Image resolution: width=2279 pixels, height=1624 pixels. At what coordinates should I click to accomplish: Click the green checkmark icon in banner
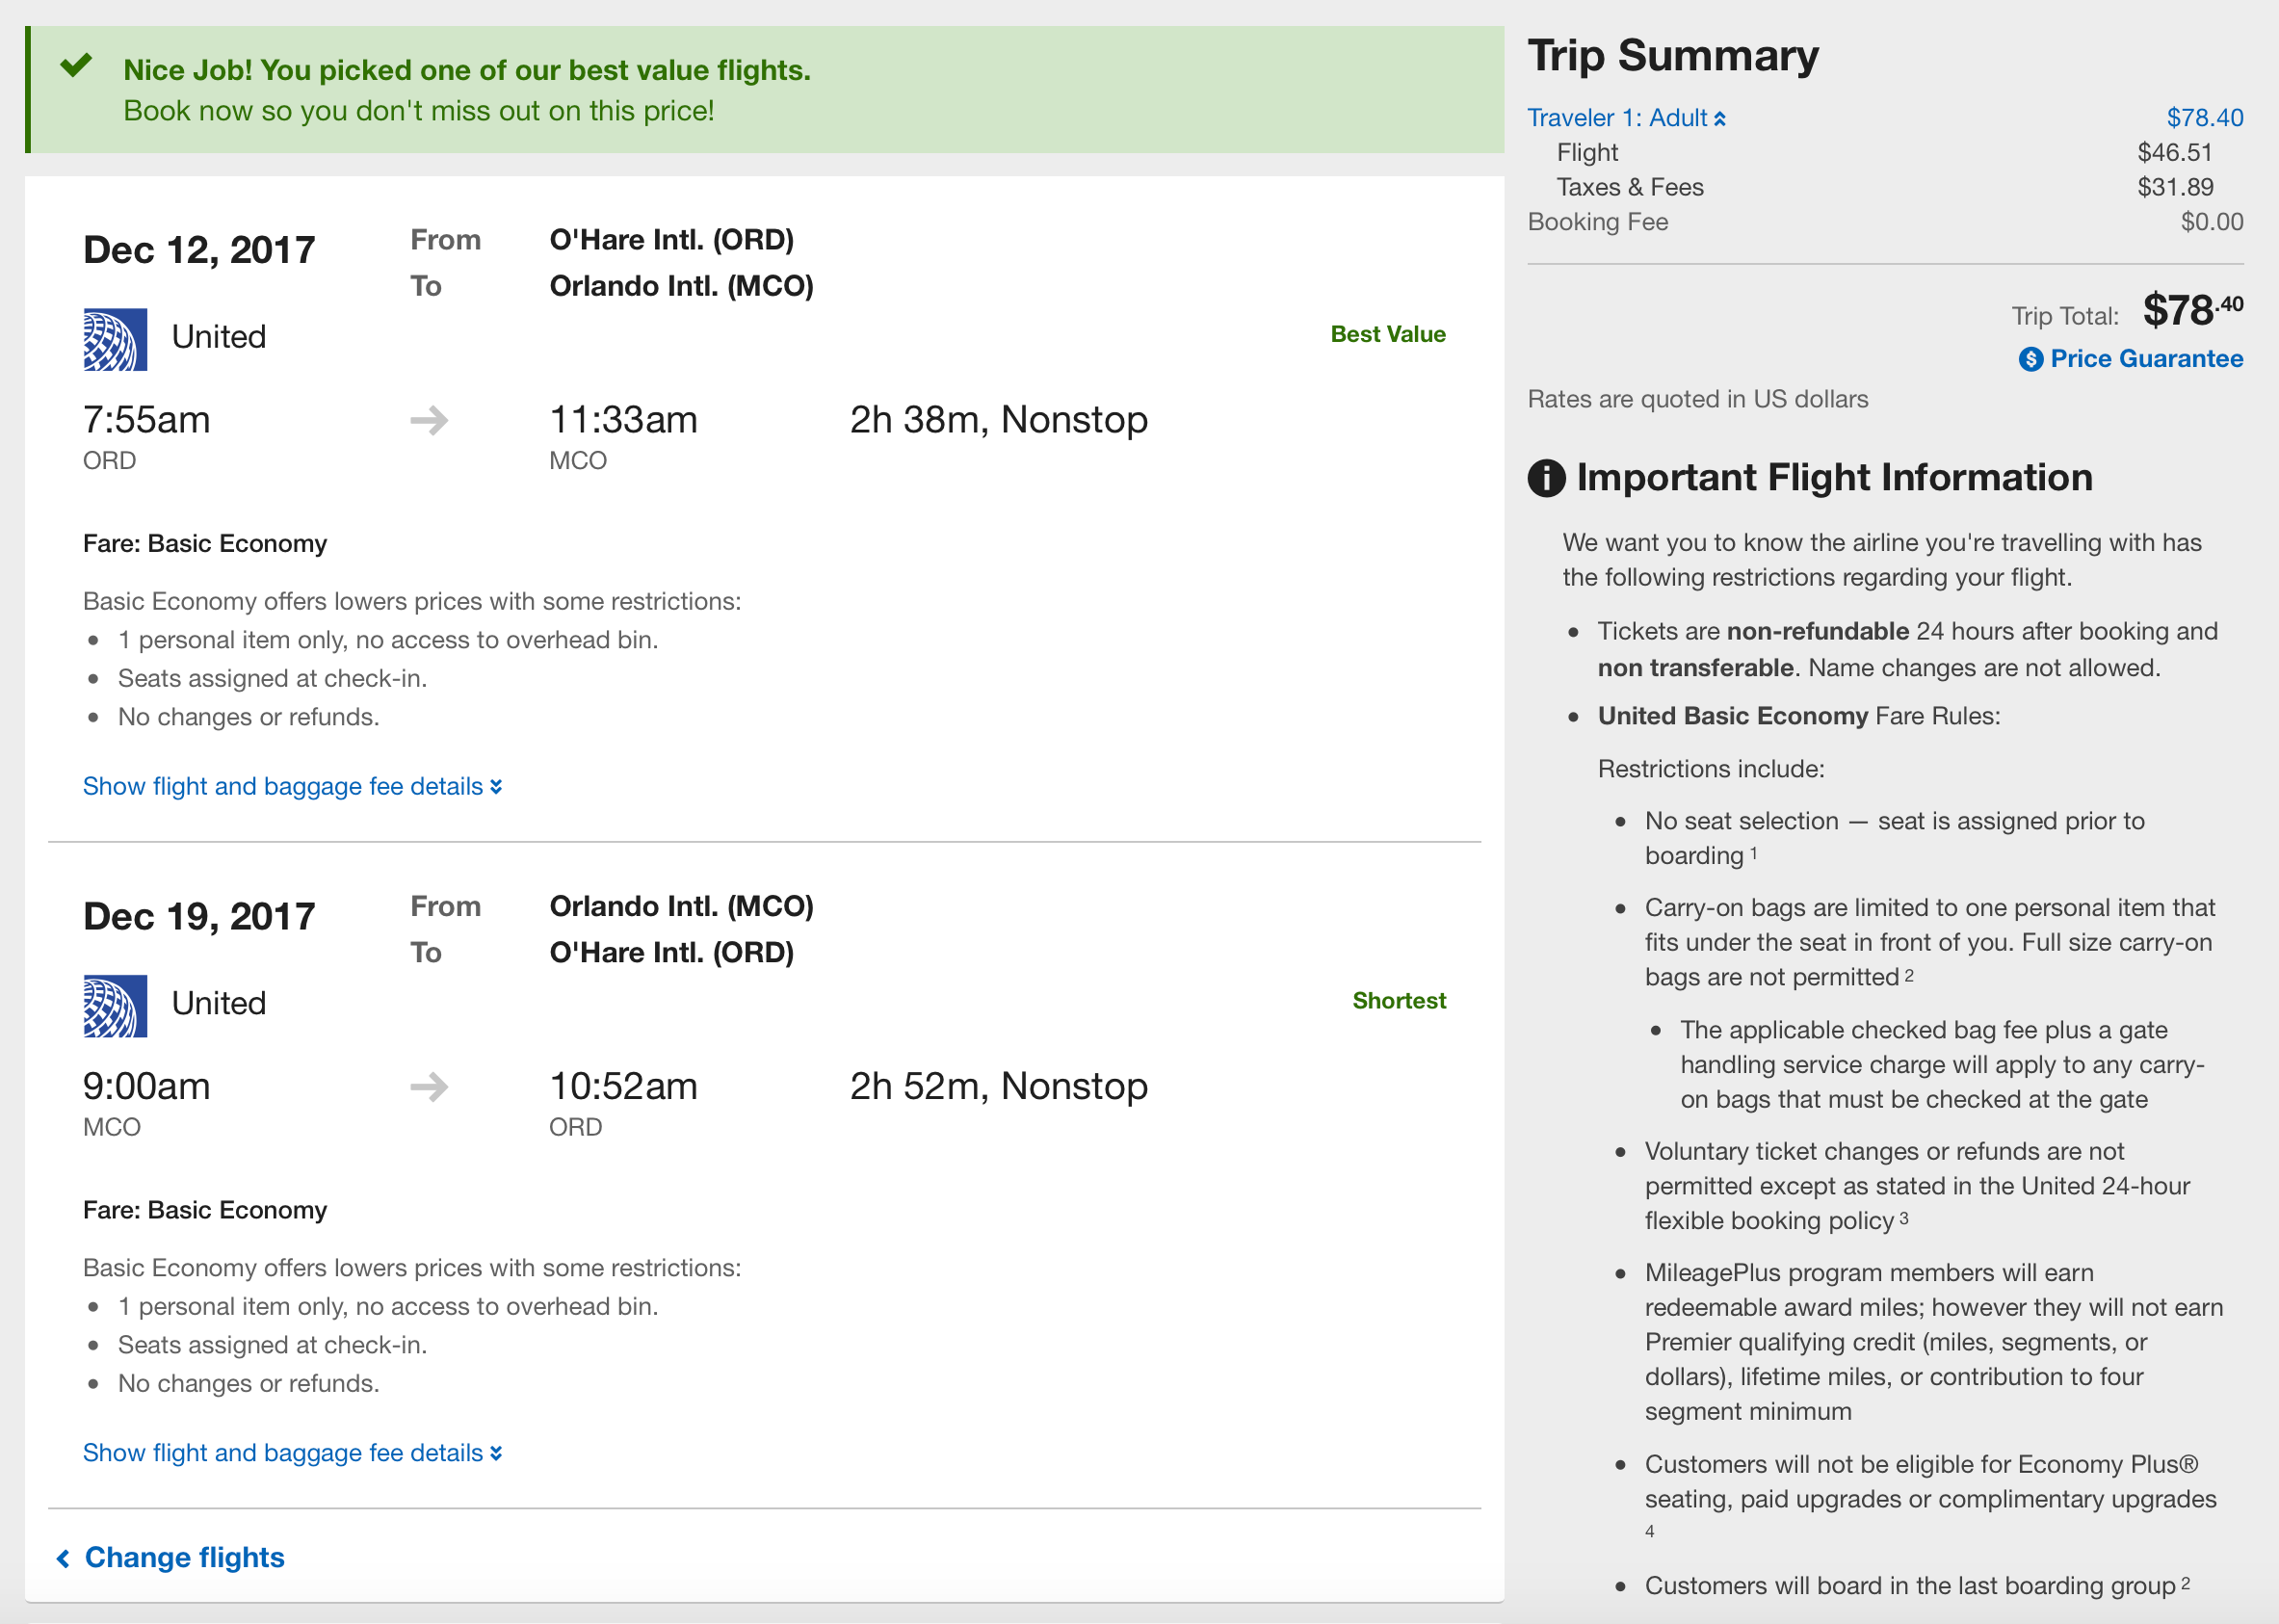coord(76,66)
